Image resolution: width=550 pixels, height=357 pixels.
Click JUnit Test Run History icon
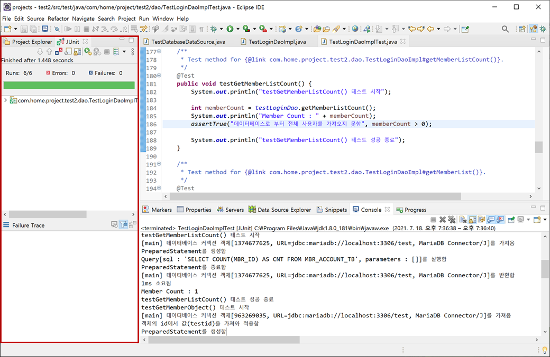[116, 52]
